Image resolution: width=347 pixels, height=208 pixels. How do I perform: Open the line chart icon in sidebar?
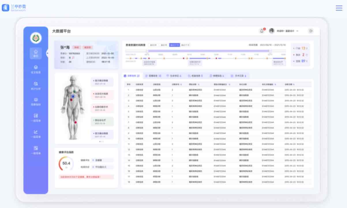pos(36,133)
